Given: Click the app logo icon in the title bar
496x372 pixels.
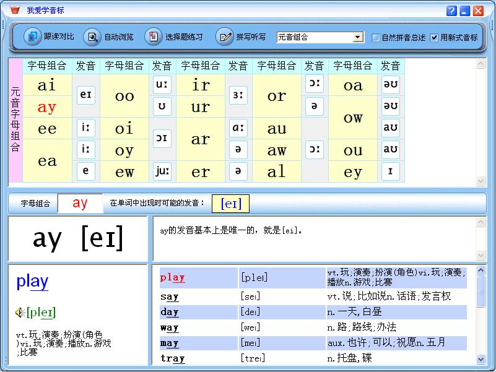Looking at the screenshot, I should 15,11.
